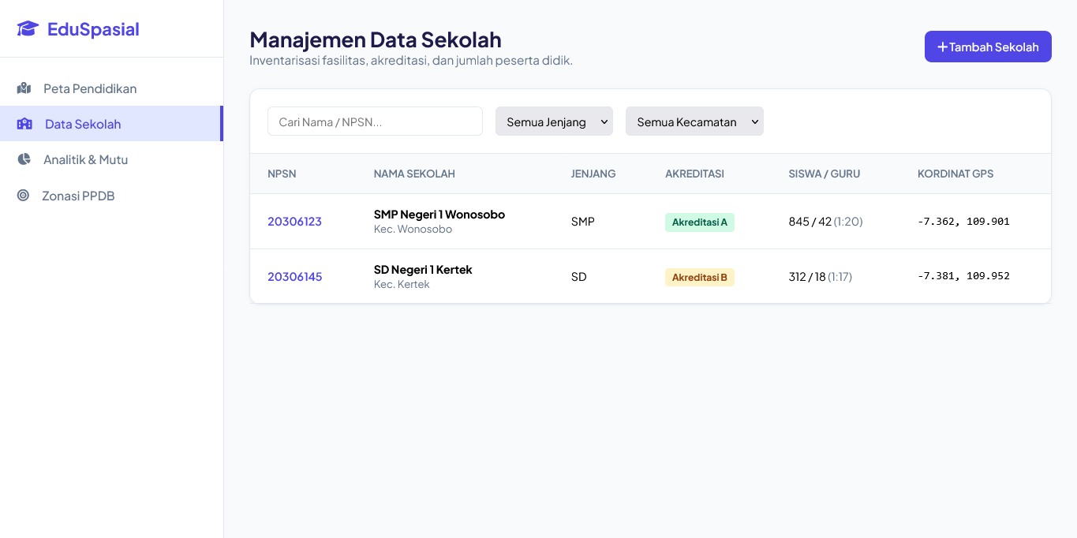Click the NAMA SEKOLAH column header

[x=414, y=174]
